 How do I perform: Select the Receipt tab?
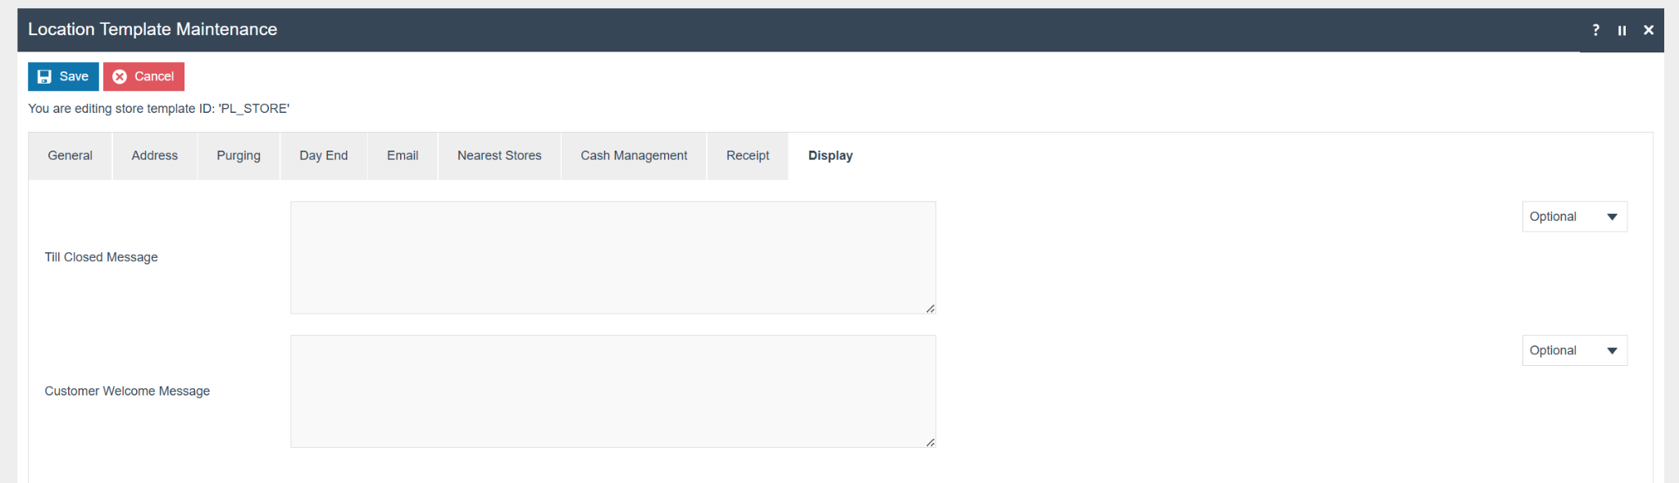pos(748,156)
